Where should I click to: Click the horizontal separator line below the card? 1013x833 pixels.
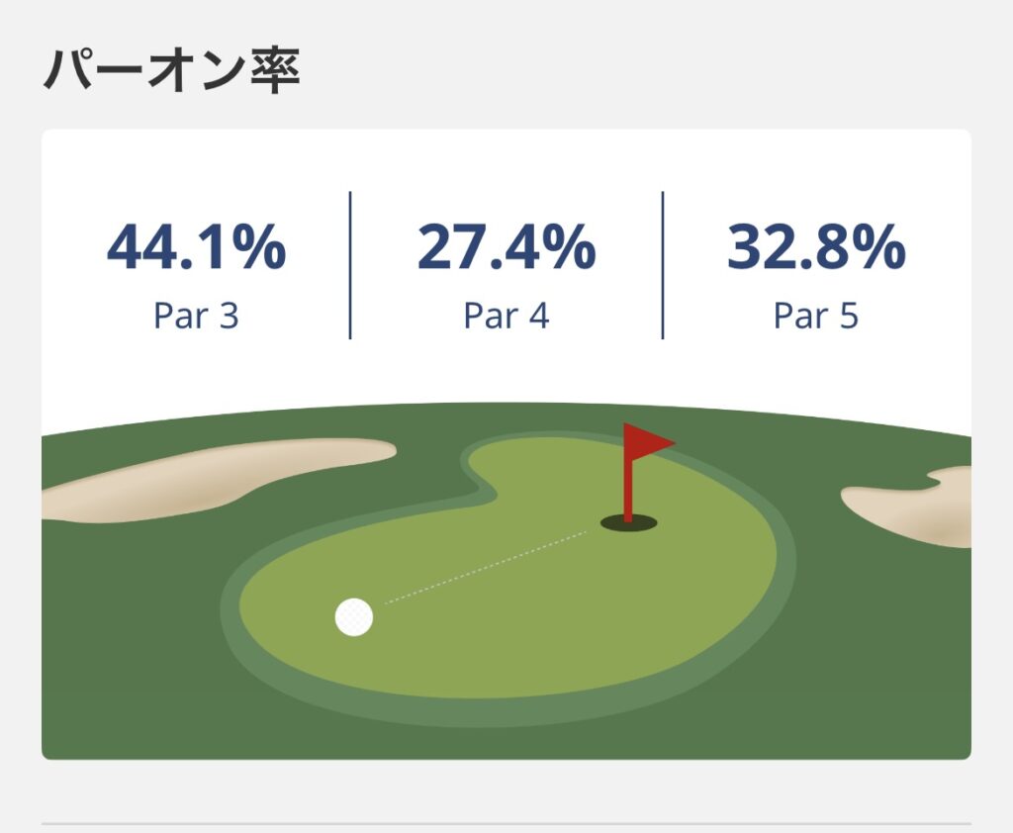pos(506,823)
